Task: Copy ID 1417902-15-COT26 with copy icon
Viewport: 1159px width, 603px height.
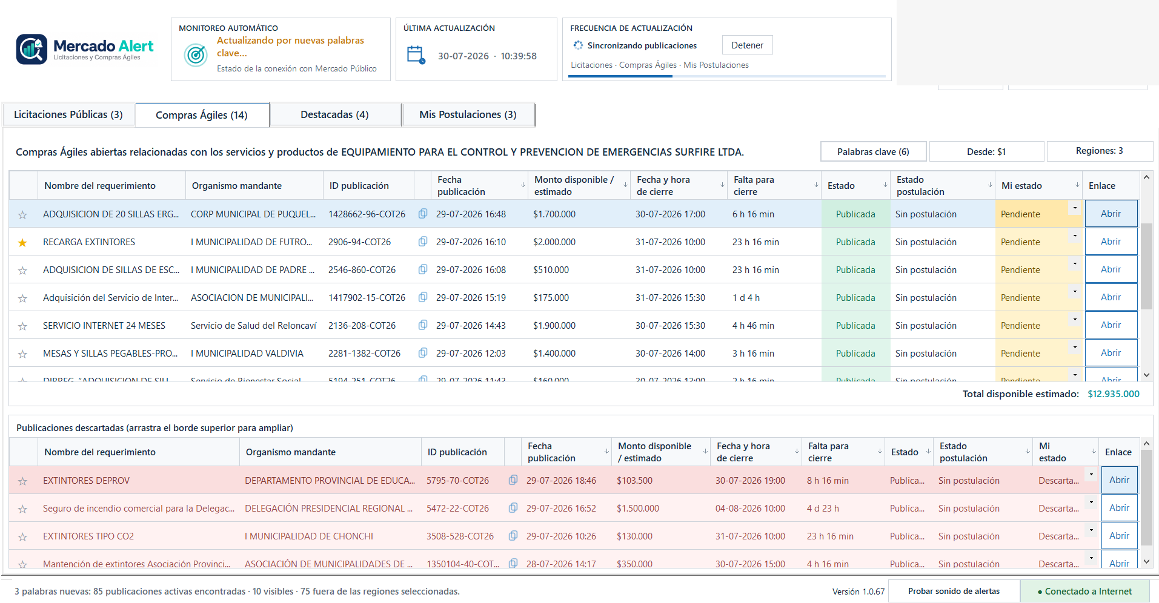Action: click(x=423, y=297)
